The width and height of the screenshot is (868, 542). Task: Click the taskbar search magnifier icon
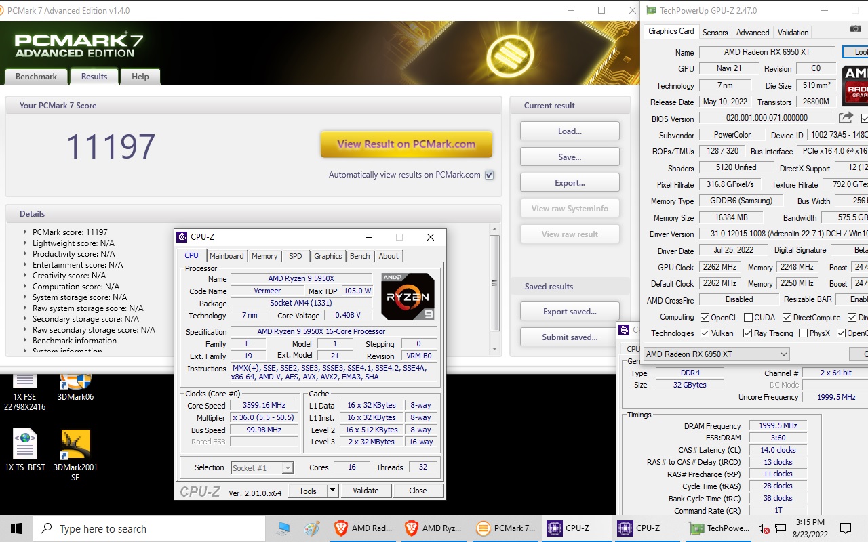point(46,528)
